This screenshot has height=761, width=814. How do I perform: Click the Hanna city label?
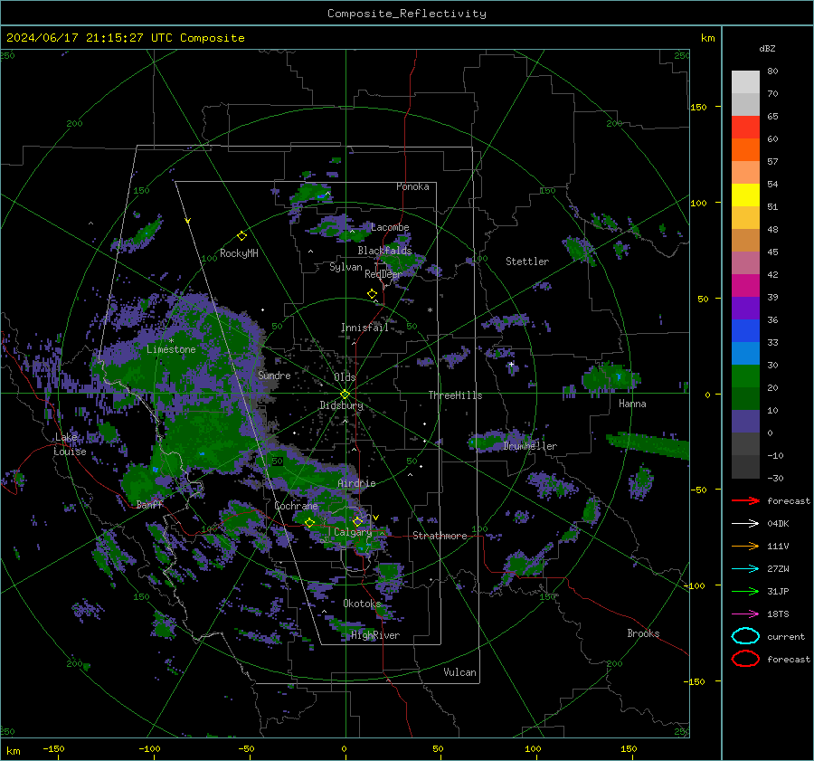pyautogui.click(x=632, y=404)
